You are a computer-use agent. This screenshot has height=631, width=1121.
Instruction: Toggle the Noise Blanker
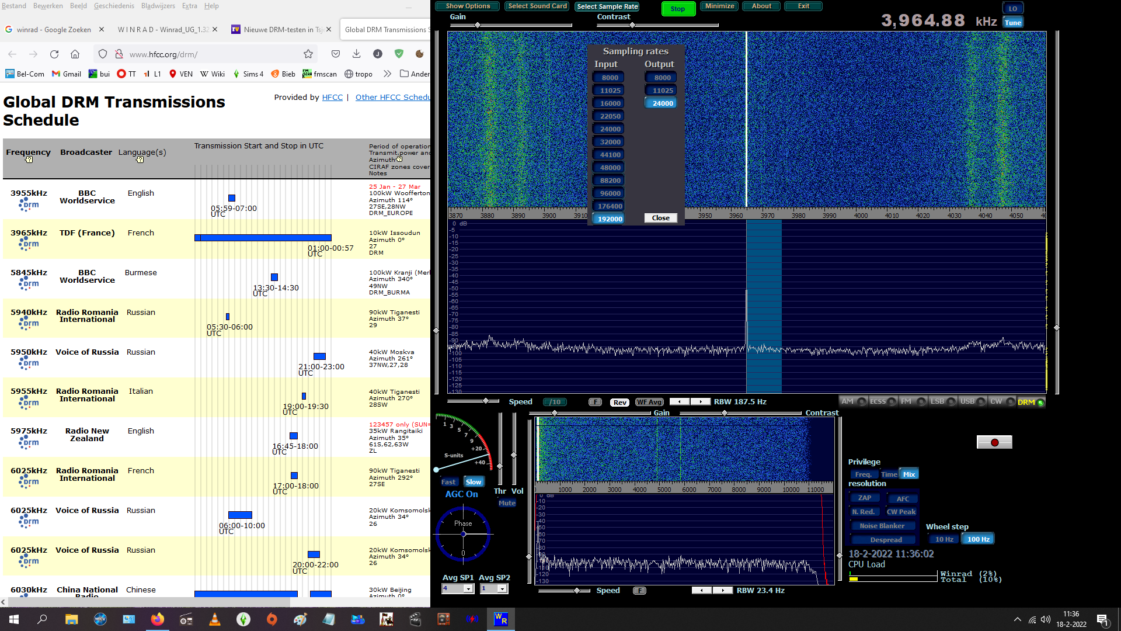(x=882, y=526)
